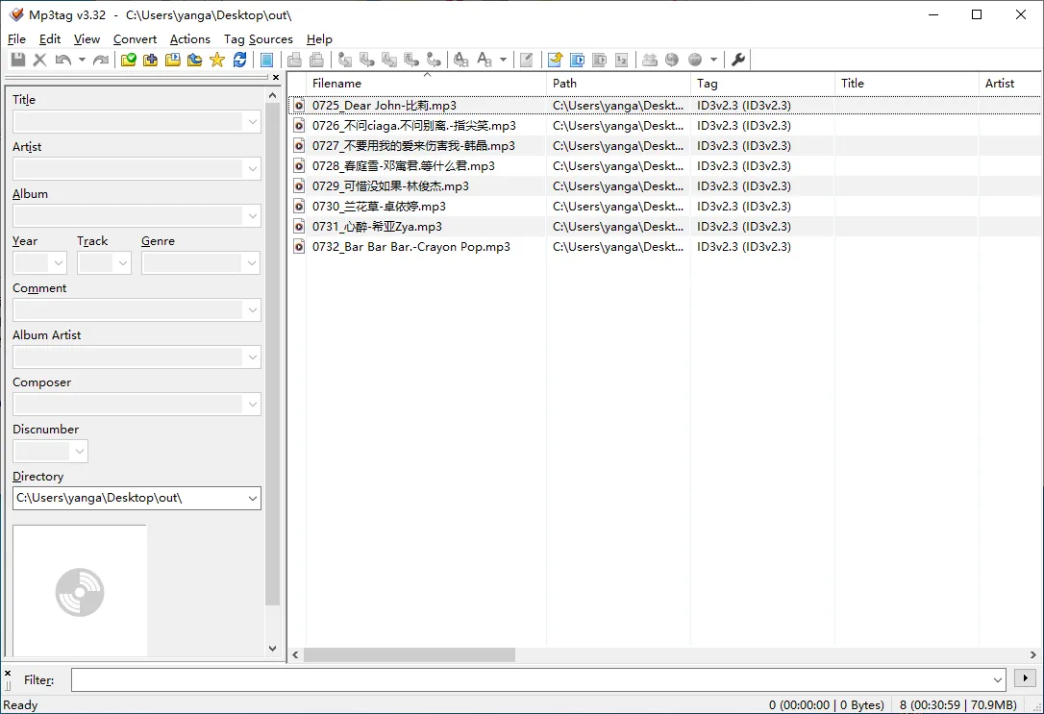Sort files by the Filename column header

(336, 84)
